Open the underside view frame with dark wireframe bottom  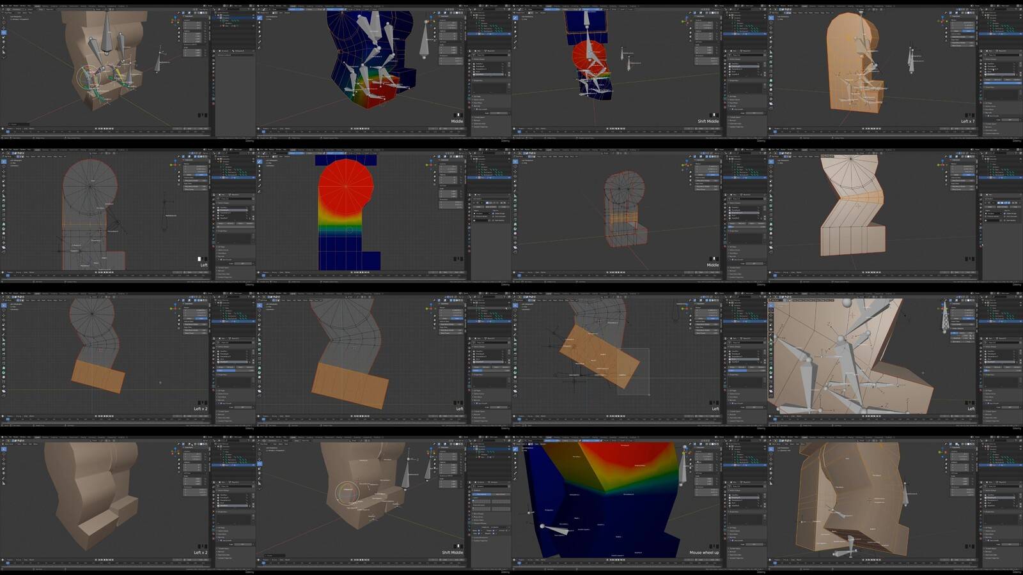click(x=895, y=502)
